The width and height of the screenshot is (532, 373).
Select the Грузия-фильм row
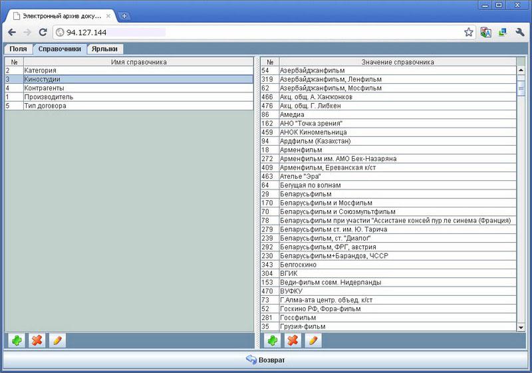(x=388, y=326)
